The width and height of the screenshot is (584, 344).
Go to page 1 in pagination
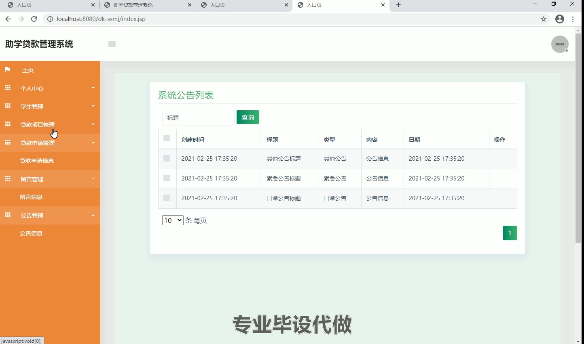click(510, 233)
